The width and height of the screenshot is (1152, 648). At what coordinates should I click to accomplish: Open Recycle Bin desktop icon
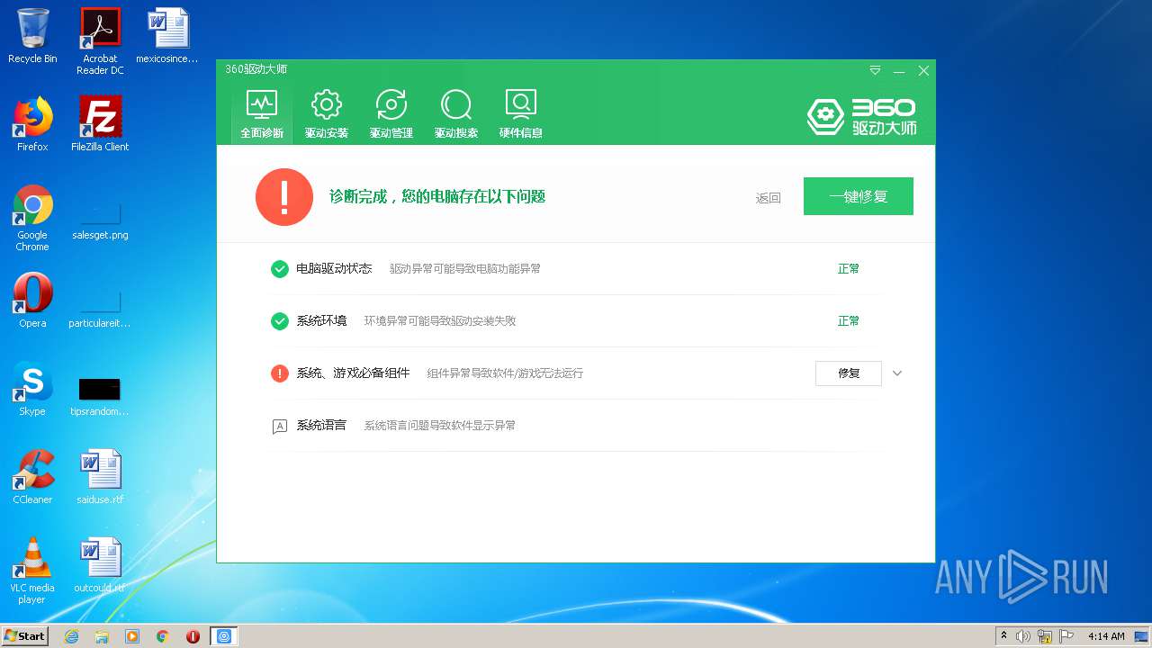click(x=32, y=36)
